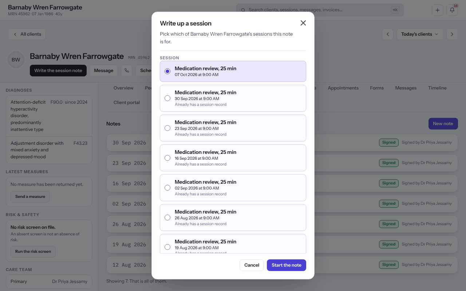Click the BW client avatar
Screen dimensions: 466x291
pos(16,60)
